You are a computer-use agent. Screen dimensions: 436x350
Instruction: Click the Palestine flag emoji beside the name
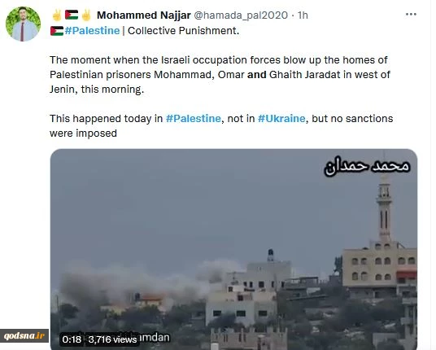pyautogui.click(x=72, y=15)
